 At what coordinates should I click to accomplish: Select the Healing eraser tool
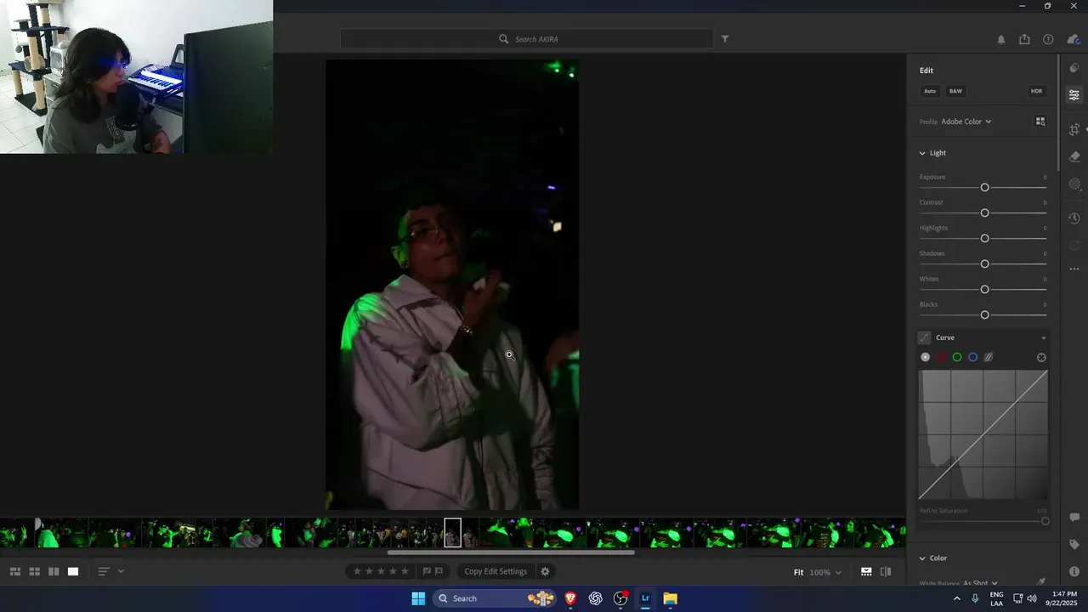point(1074,156)
